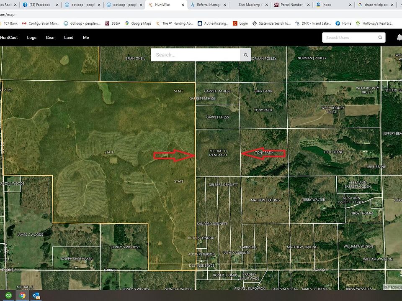
Task: Click the notification bell icon
Action: pyautogui.click(x=399, y=38)
